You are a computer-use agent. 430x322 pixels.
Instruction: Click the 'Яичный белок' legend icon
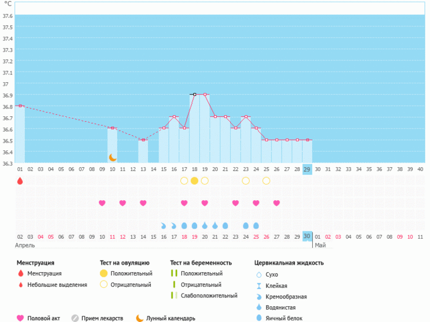coord(258,318)
